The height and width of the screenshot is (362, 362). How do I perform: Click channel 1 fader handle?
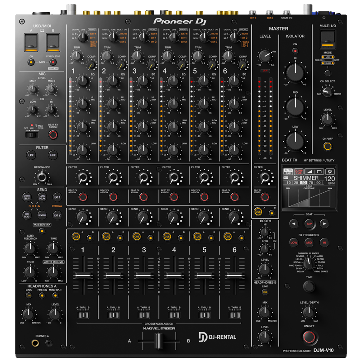click(x=83, y=275)
